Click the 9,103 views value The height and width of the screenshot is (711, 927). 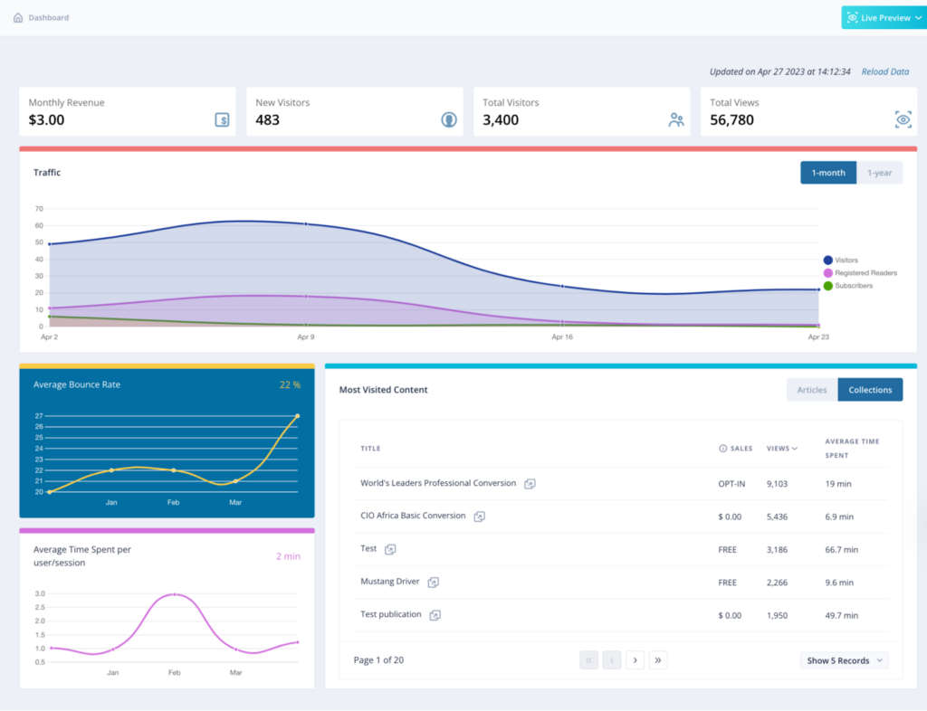[777, 484]
